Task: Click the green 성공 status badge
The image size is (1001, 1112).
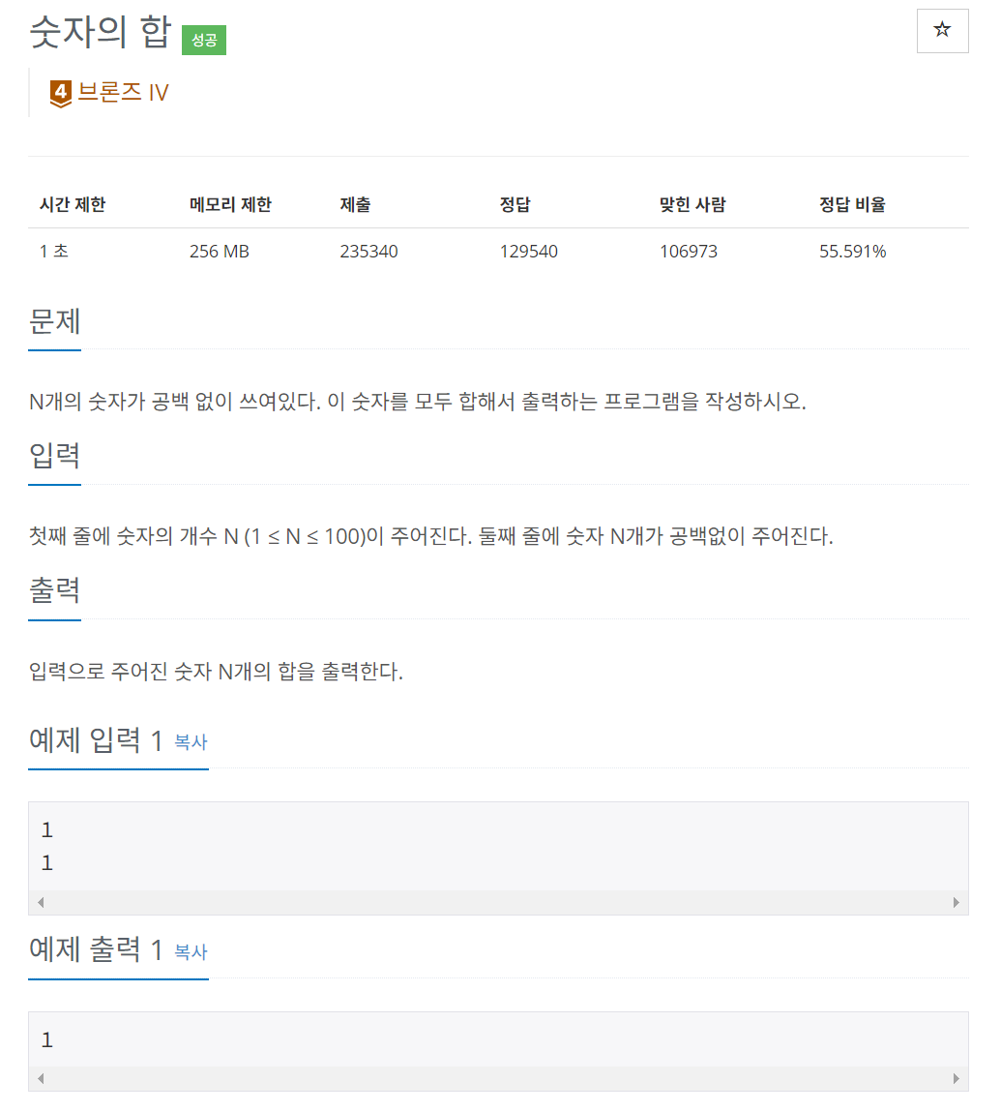Action: coord(203,41)
